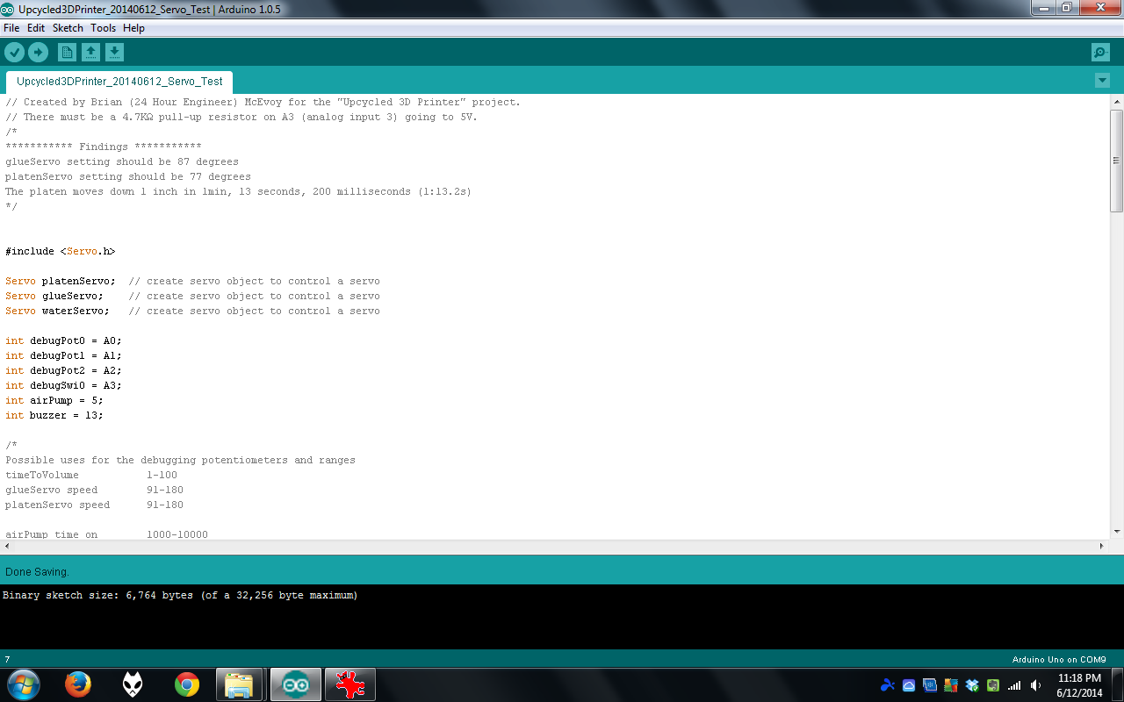
Task: Open Chrome from the taskbar
Action: [x=186, y=684]
